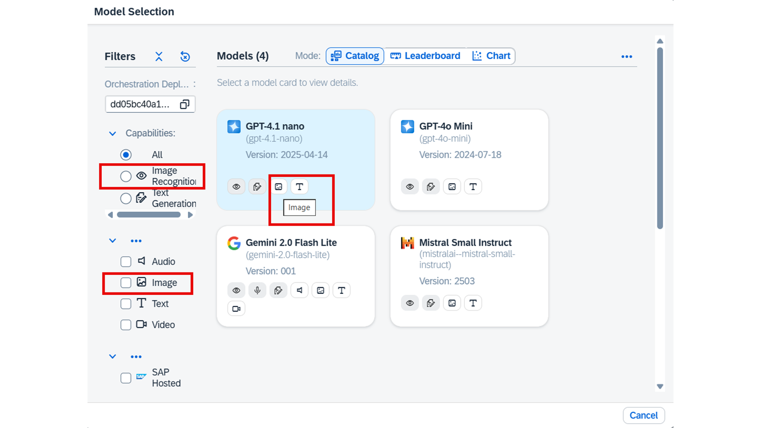Click the left arrow of capabilities scrollbar
Screen dimensions: 761x428
click(x=110, y=215)
